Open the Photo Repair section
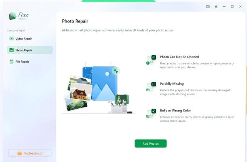 click(30, 50)
